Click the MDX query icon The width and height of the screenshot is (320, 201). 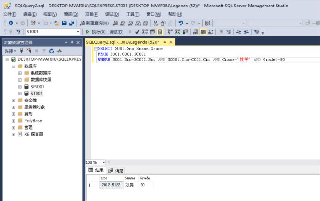tap(123, 23)
